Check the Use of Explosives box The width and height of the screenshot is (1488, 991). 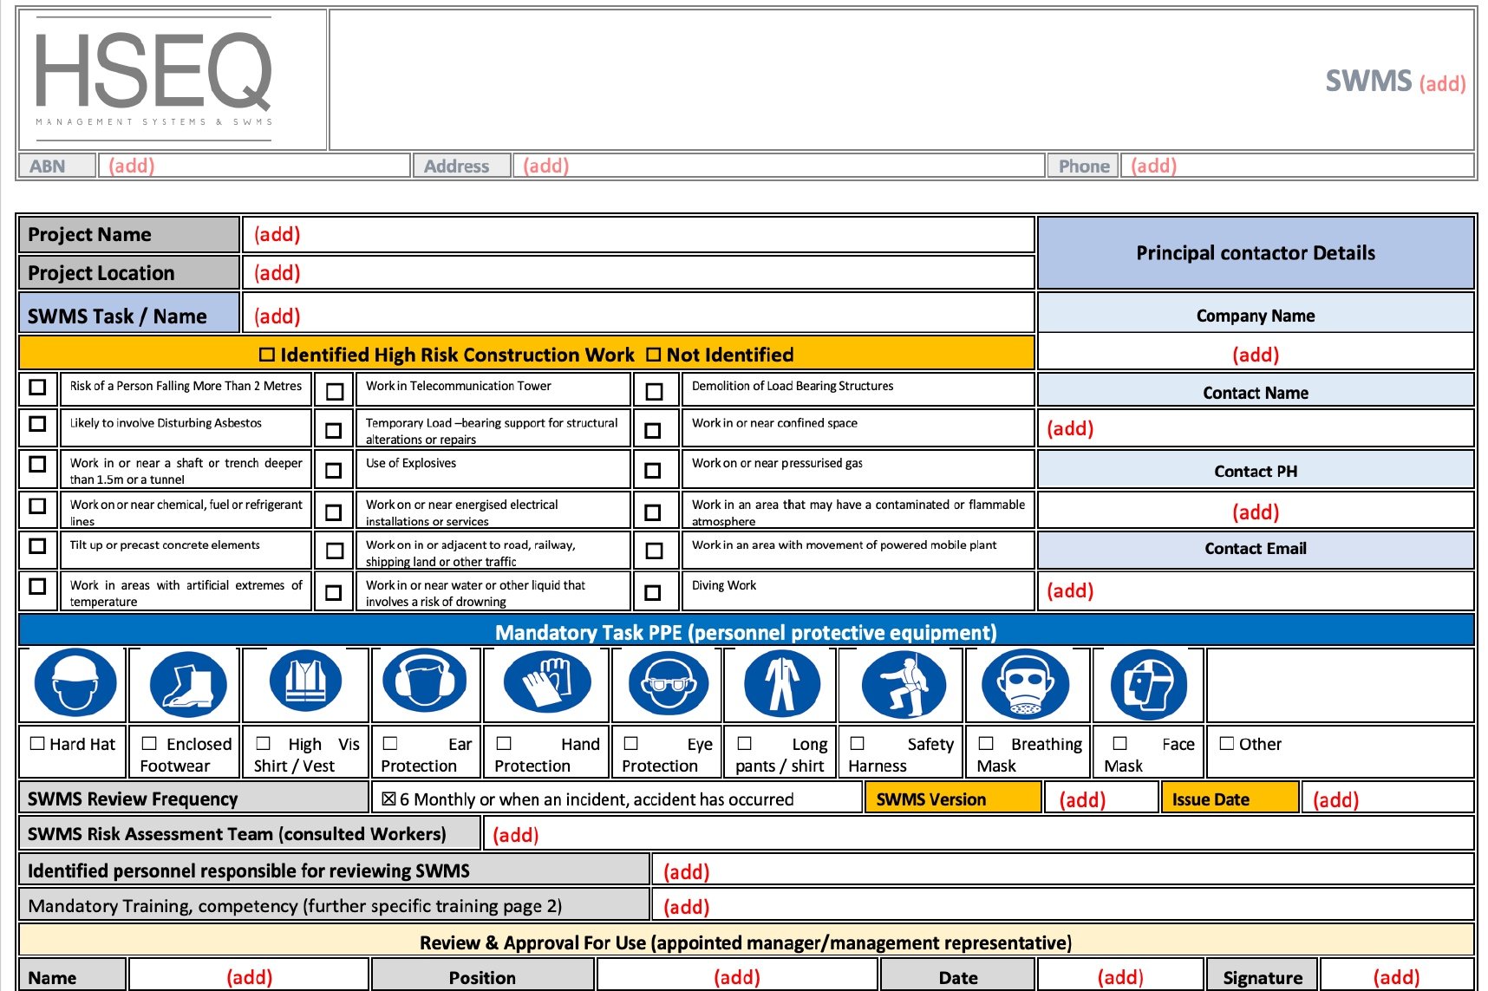point(333,471)
